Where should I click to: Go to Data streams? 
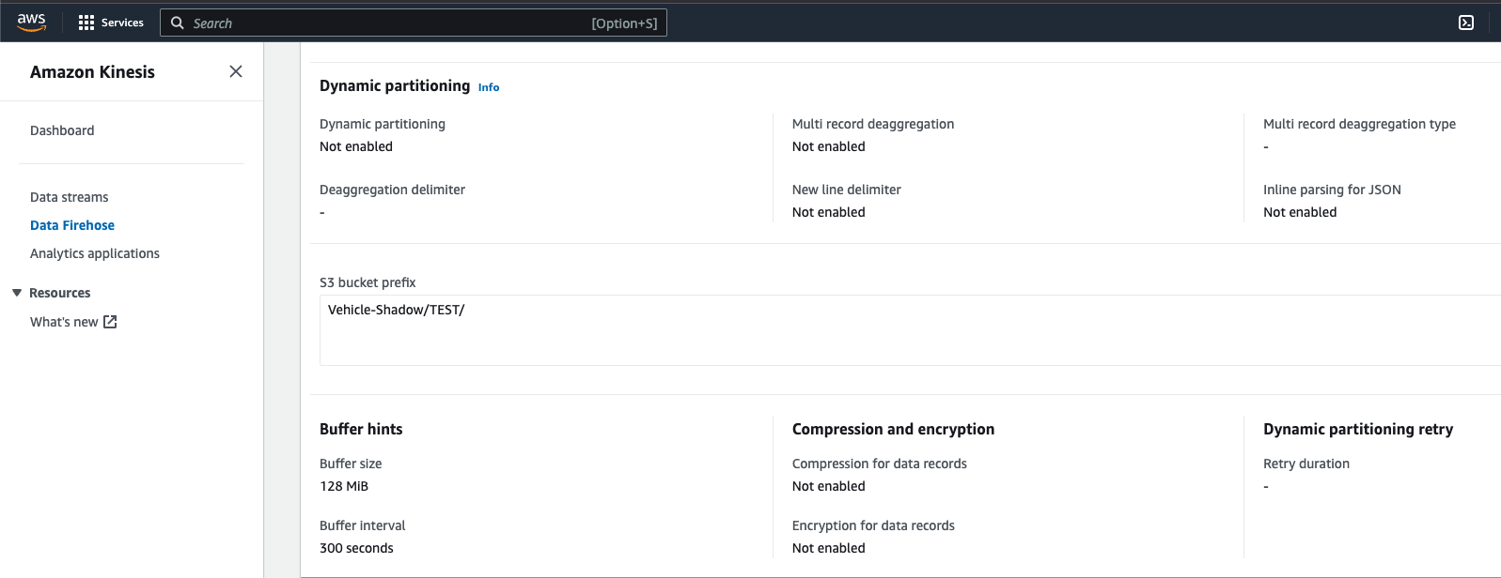coord(69,197)
